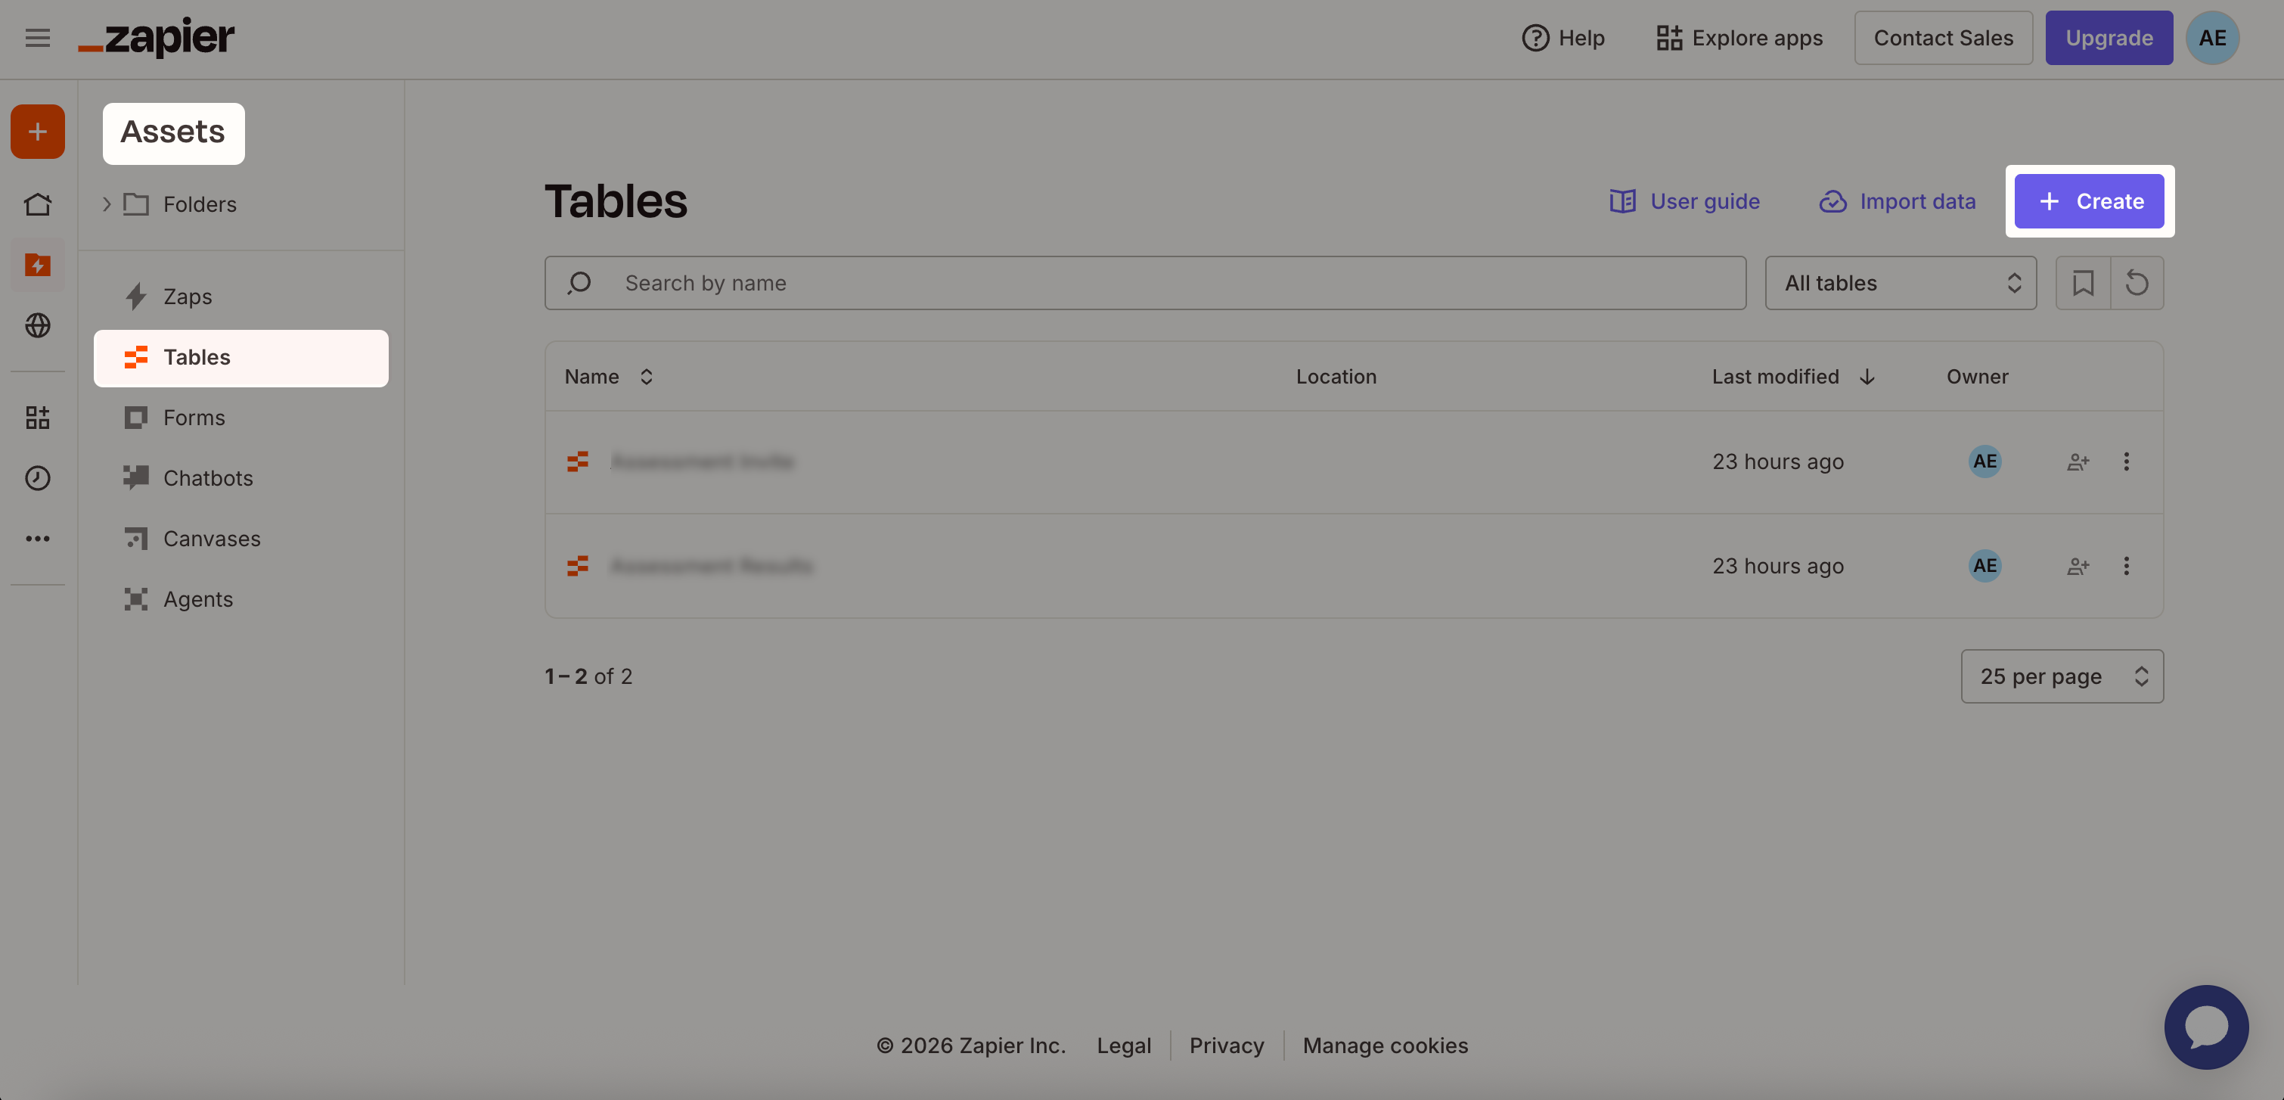This screenshot has height=1100, width=2284.
Task: Open Chatbots in Assets menu
Action: (207, 478)
